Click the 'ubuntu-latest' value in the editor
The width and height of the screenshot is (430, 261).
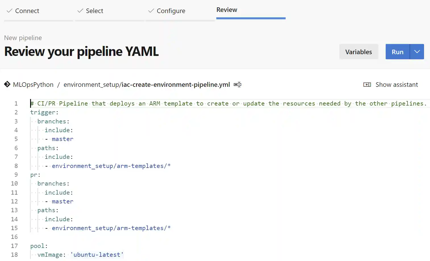pos(97,255)
